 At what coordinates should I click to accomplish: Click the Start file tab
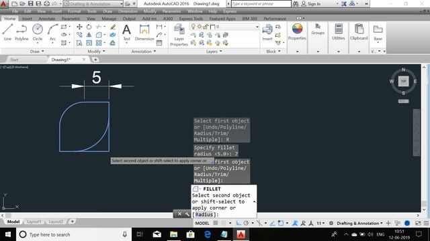[x=14, y=60]
